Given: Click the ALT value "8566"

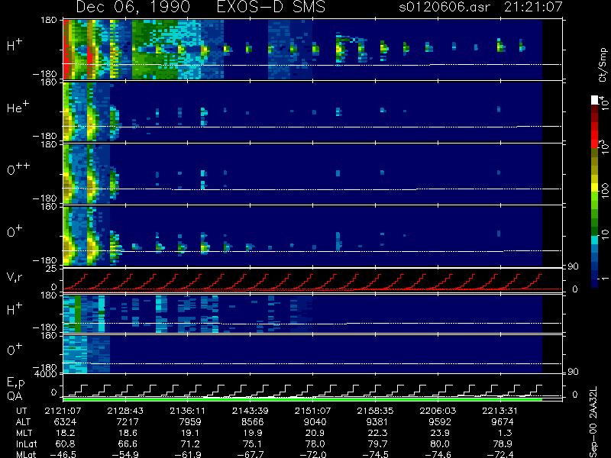Looking at the screenshot, I should [x=253, y=422].
